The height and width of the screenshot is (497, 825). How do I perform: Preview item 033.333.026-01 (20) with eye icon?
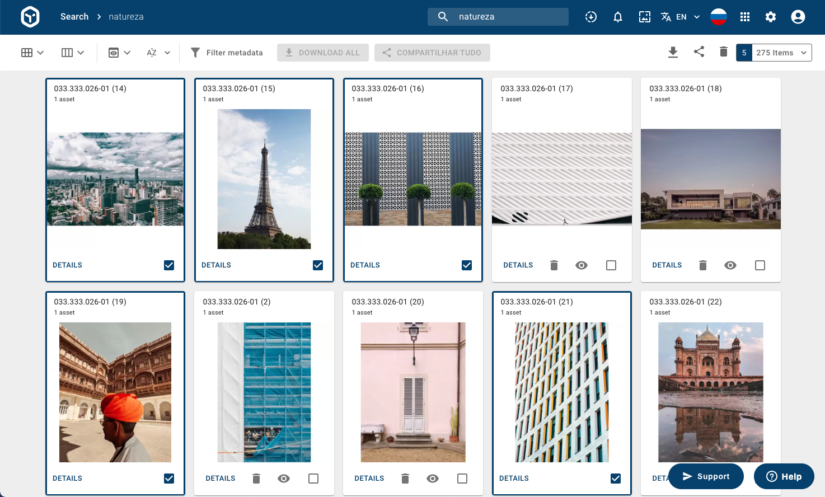433,479
